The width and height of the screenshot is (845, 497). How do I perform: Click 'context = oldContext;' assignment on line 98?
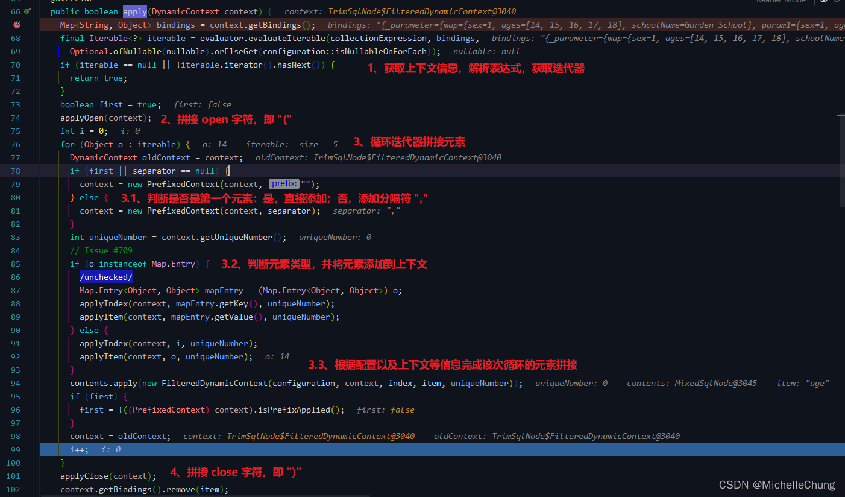coord(121,436)
